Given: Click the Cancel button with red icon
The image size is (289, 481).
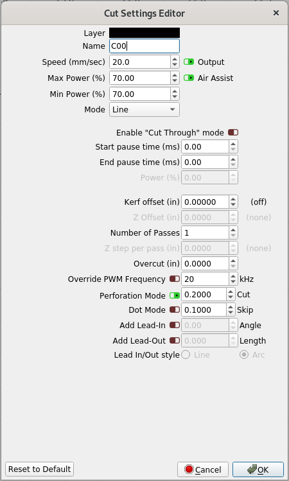Looking at the screenshot, I should [x=203, y=469].
